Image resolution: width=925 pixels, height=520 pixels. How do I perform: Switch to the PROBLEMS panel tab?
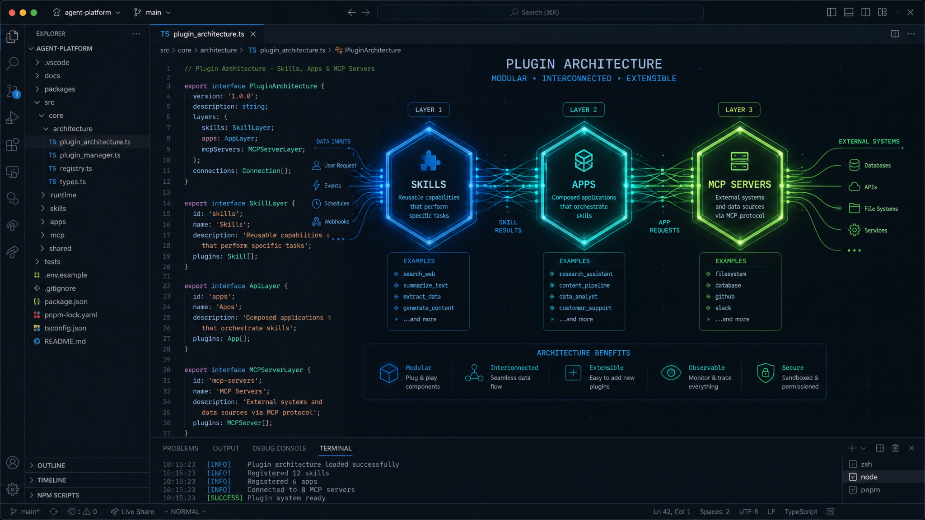pos(180,448)
